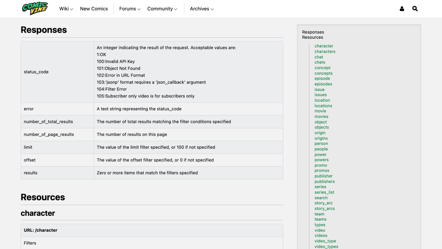Jump to object in sidebar
This screenshot has width=442, height=249.
(320, 122)
